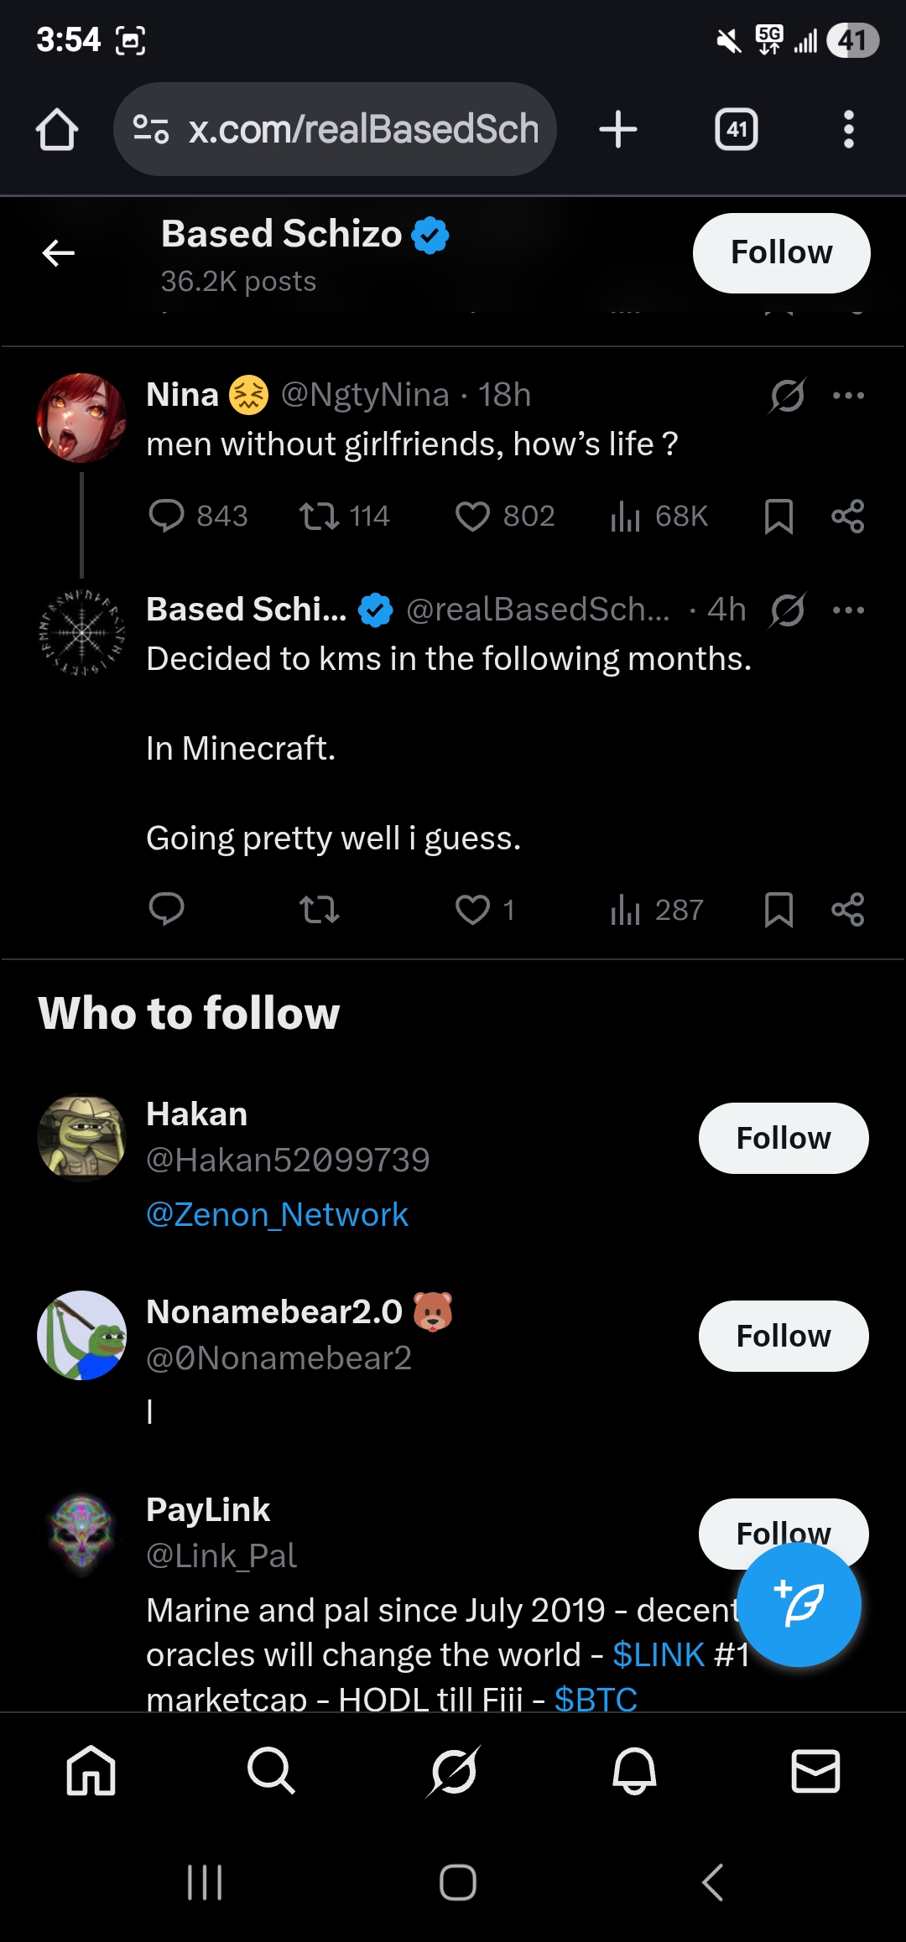Repost Nina's tweet about girlfriends

[x=320, y=516]
